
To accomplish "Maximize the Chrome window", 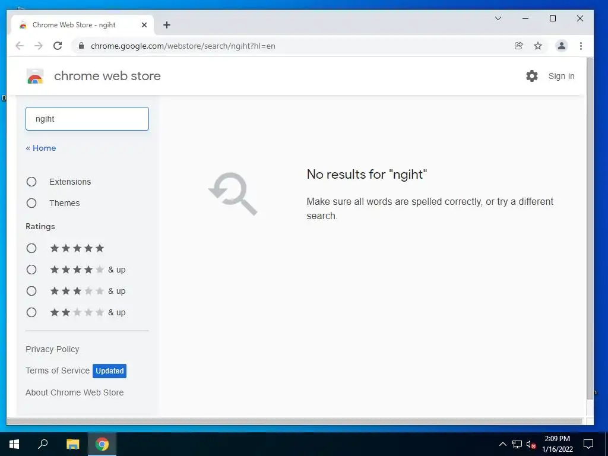I will [x=553, y=18].
